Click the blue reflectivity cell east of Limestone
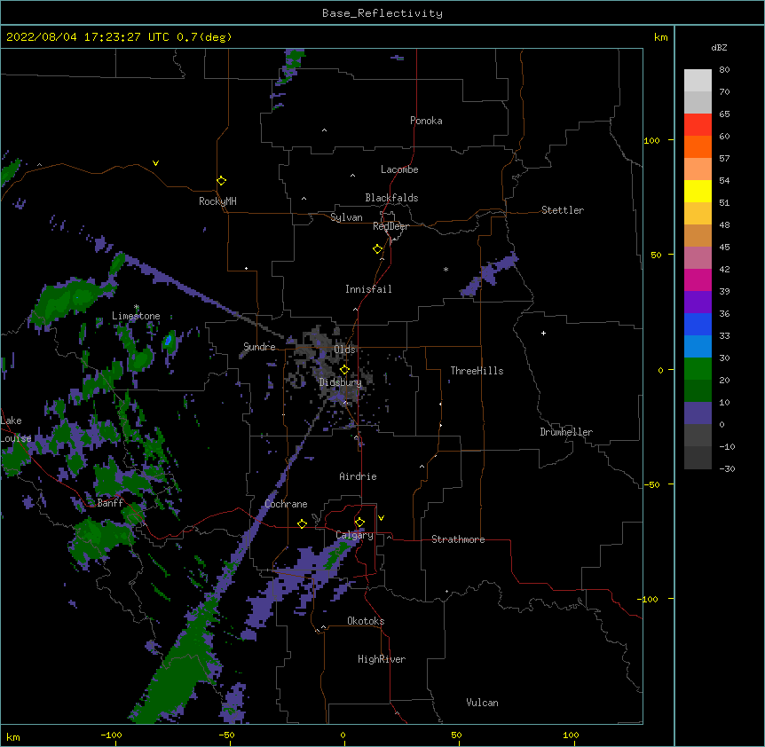 pos(169,340)
